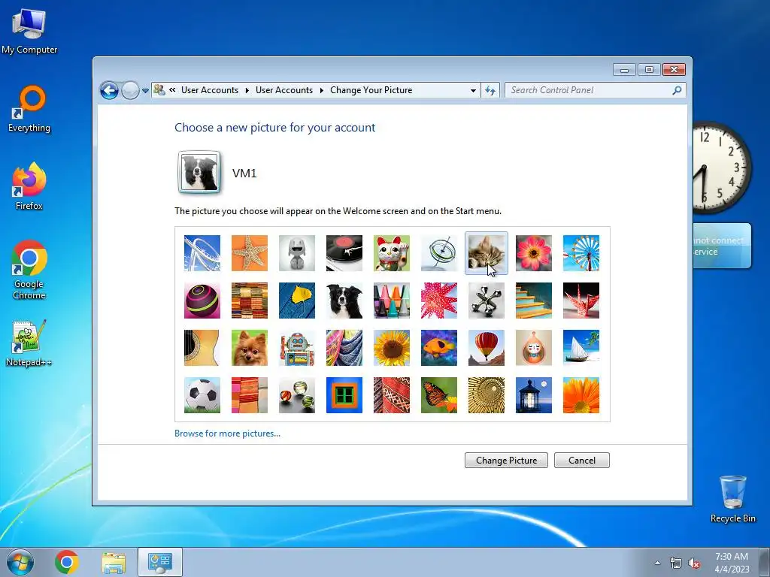770x577 pixels.
Task: Select the guitar picture
Action: coord(202,348)
